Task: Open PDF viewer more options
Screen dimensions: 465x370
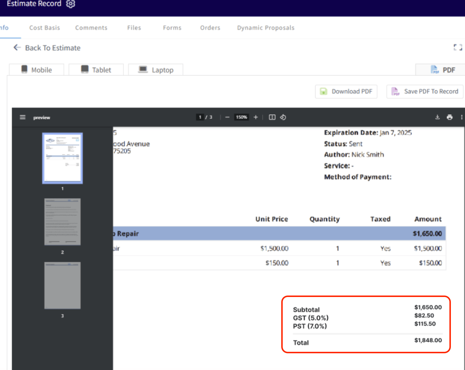Action: click(462, 117)
